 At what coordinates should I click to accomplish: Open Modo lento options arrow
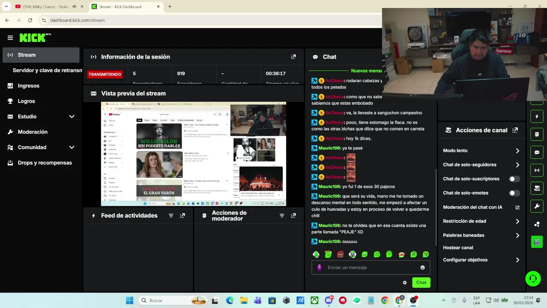point(518,151)
